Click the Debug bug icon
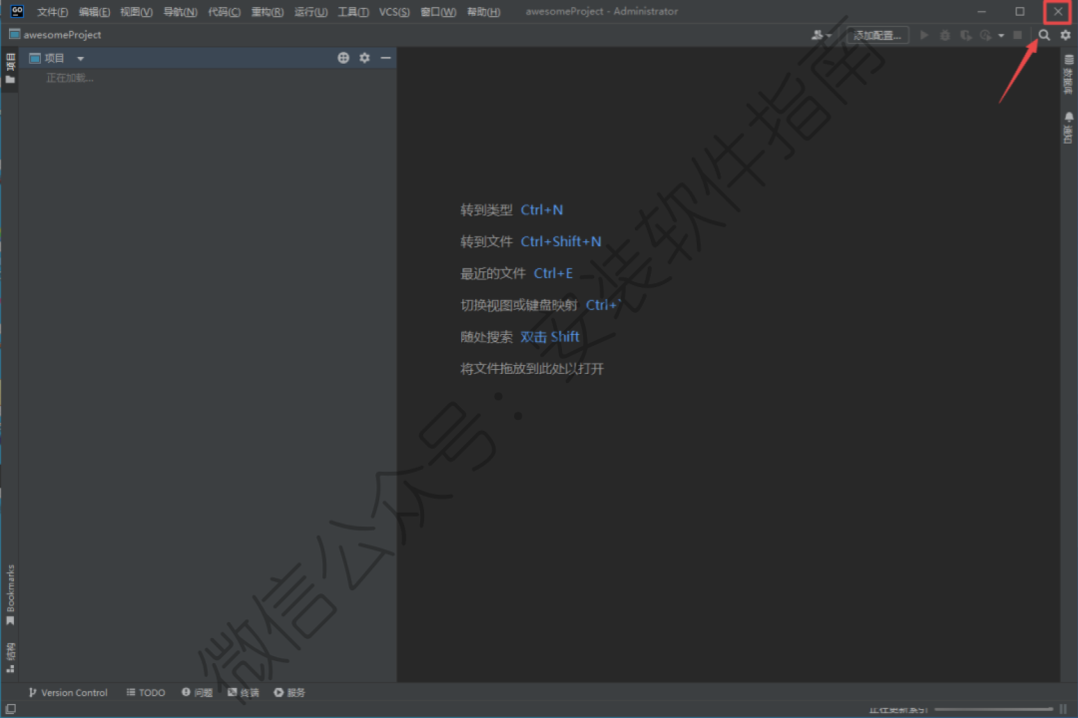The height and width of the screenshot is (718, 1078). tap(944, 35)
